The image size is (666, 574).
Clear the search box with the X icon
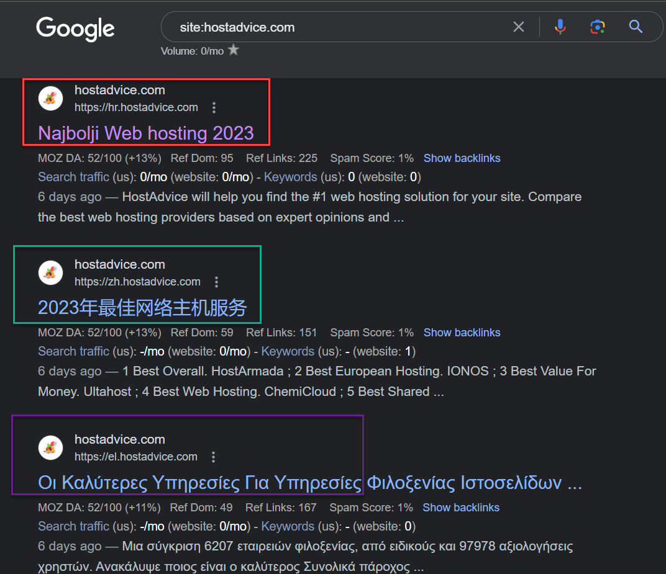click(x=518, y=27)
